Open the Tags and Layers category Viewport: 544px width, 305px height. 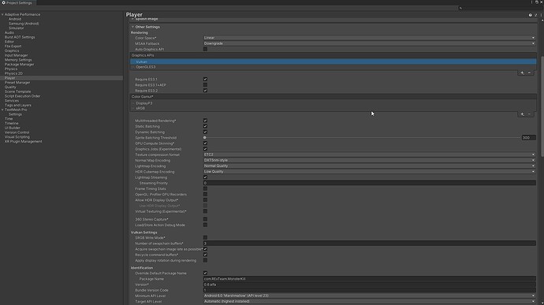click(18, 105)
